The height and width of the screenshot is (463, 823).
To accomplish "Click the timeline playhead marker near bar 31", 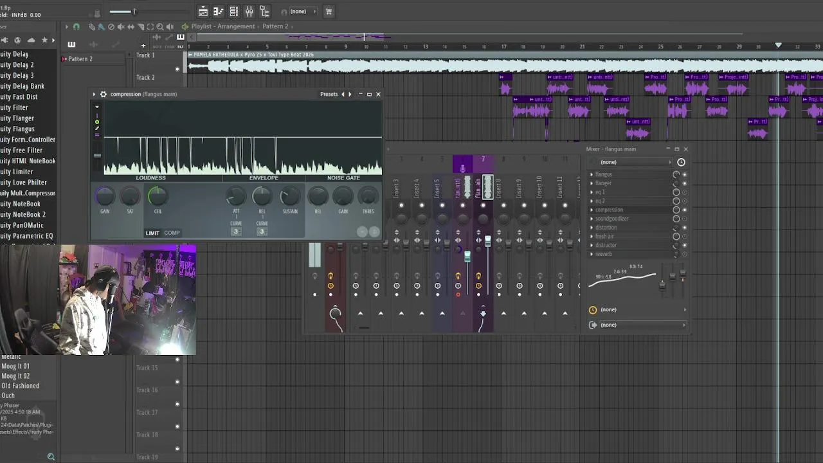I will click(x=778, y=46).
